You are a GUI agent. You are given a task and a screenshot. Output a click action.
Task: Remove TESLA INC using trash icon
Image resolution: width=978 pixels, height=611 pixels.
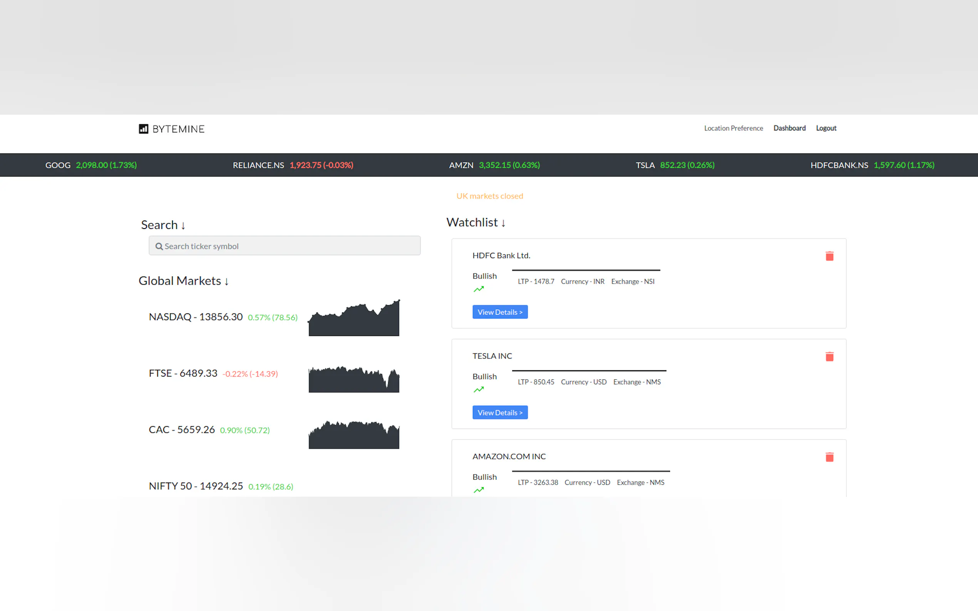(829, 356)
